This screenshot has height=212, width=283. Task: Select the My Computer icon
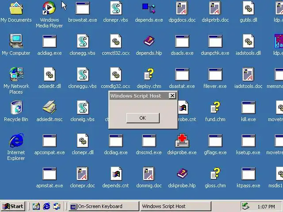click(16, 41)
